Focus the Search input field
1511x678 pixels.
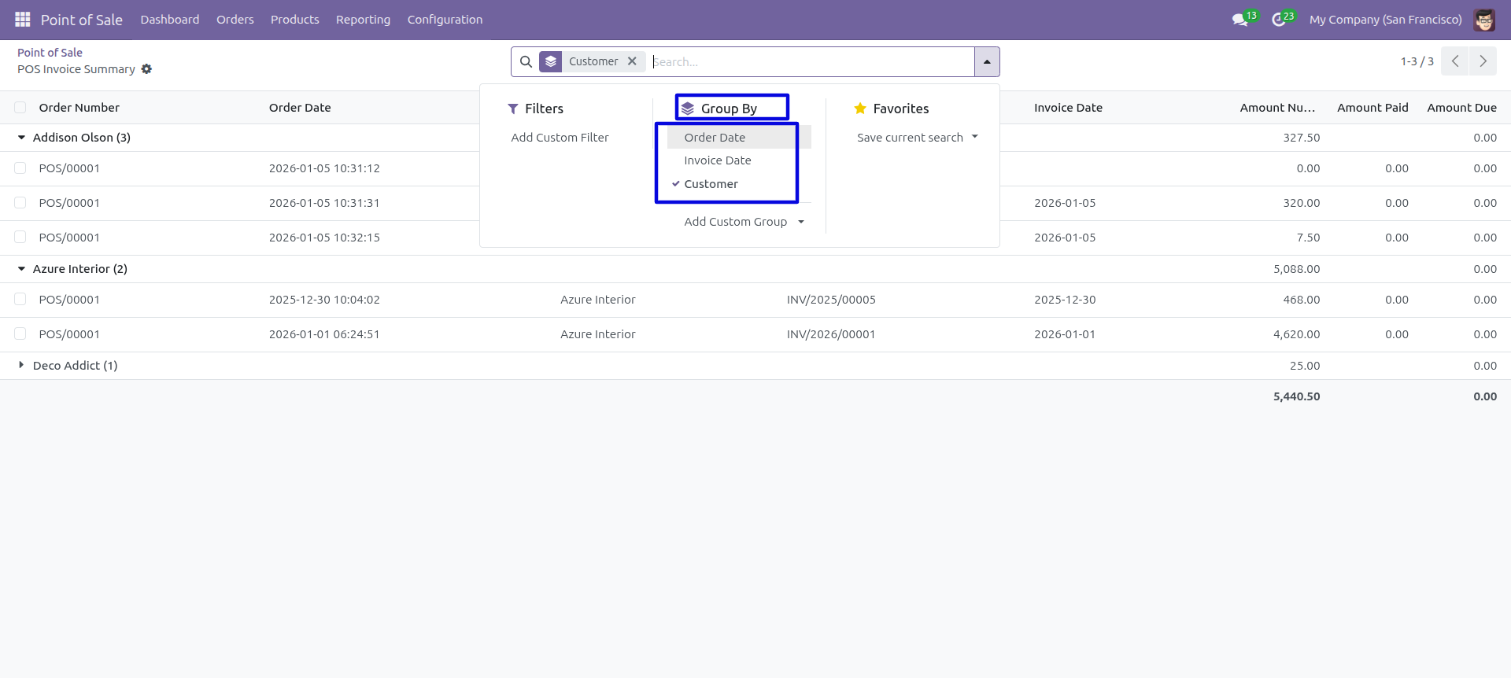pyautogui.click(x=811, y=61)
